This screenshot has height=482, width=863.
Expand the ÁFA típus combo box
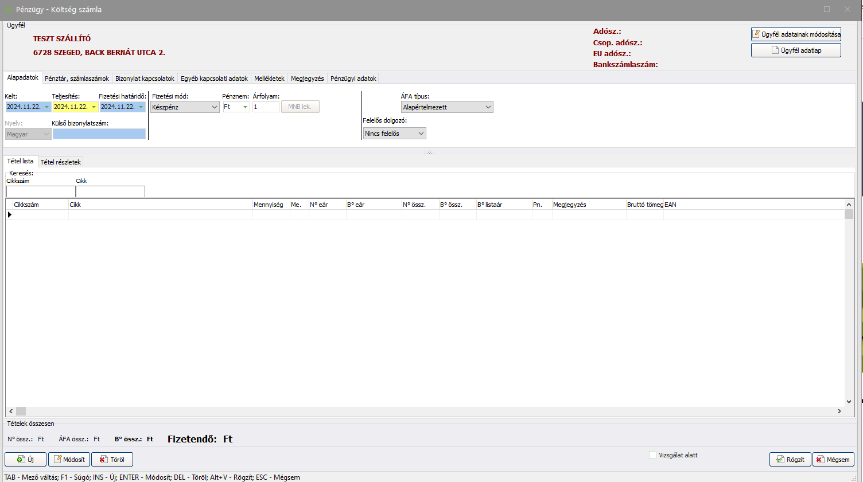(x=488, y=107)
